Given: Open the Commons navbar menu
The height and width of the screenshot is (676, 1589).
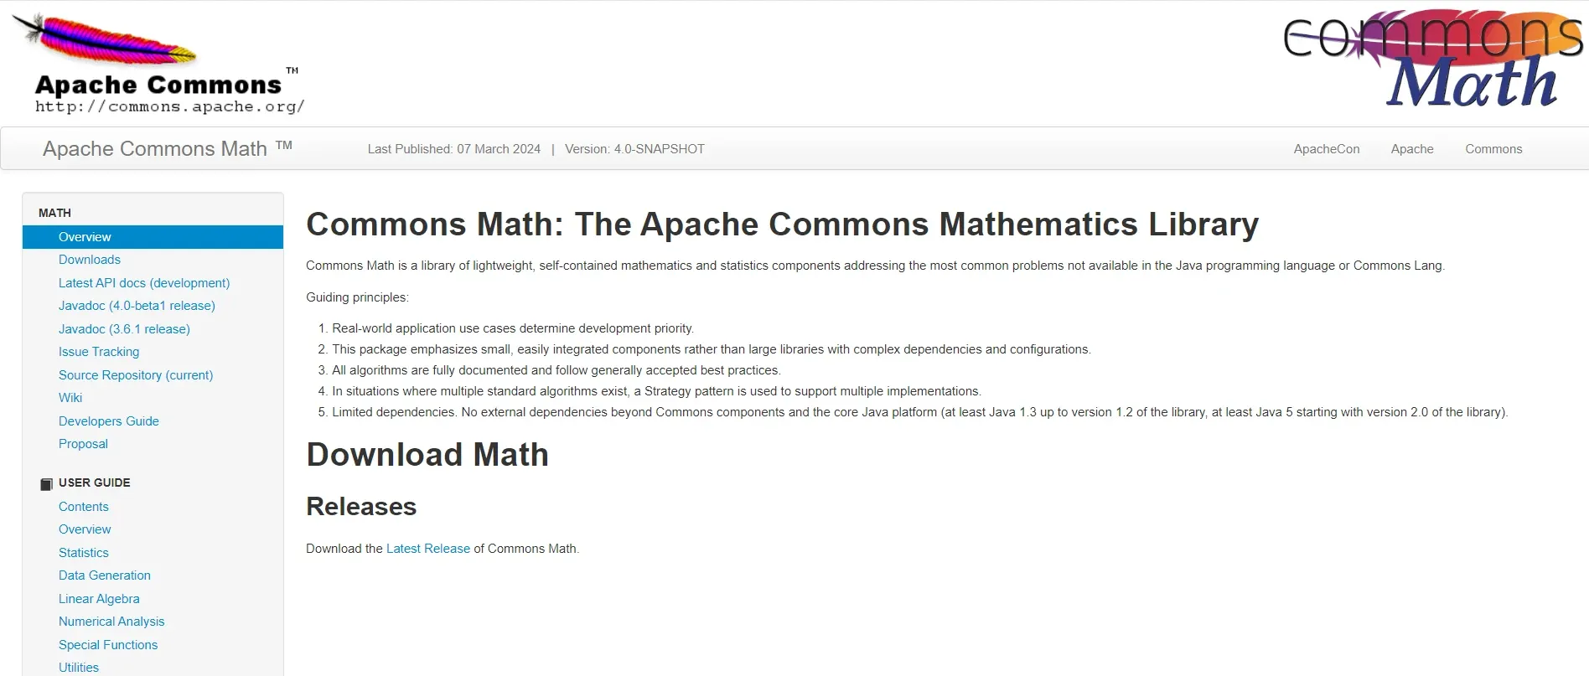Looking at the screenshot, I should [x=1493, y=149].
